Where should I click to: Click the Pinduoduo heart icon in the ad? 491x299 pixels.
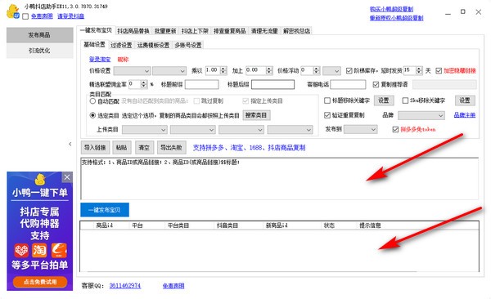21,250
